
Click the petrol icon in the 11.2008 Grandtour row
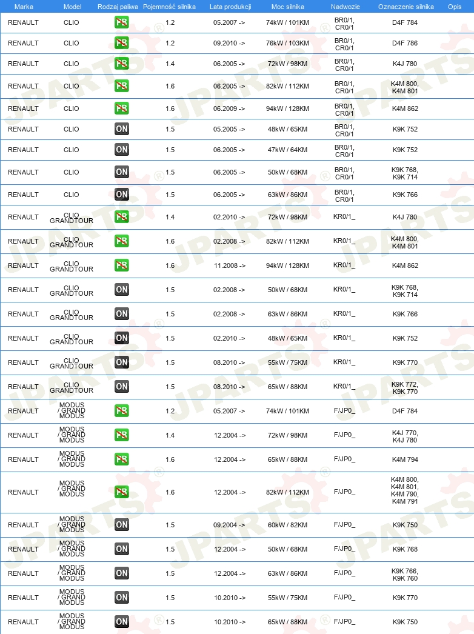pos(122,265)
